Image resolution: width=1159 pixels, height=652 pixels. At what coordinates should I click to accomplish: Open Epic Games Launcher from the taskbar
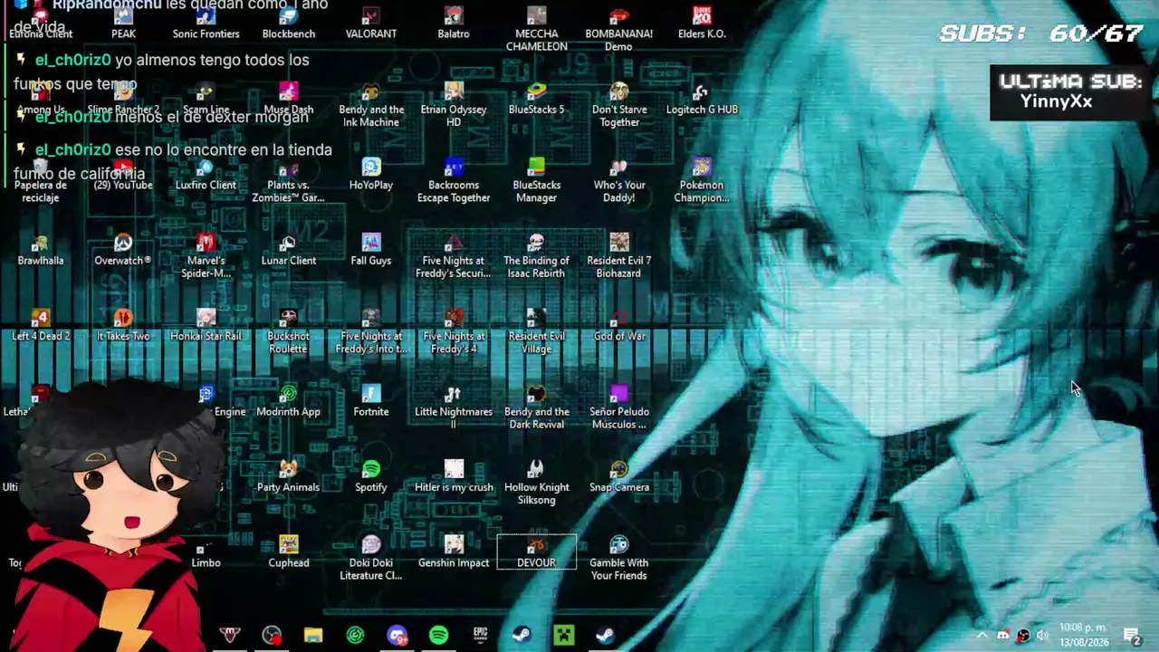pos(480,636)
